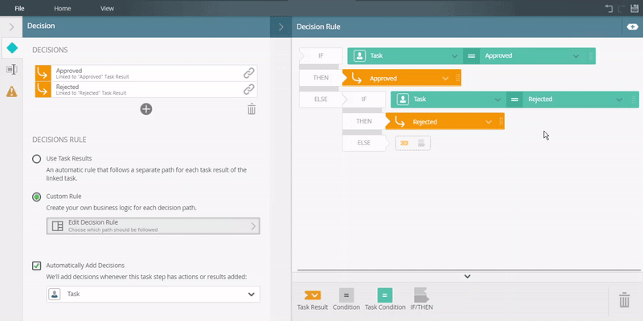Click the add decision plus icon
The width and height of the screenshot is (643, 321).
146,109
